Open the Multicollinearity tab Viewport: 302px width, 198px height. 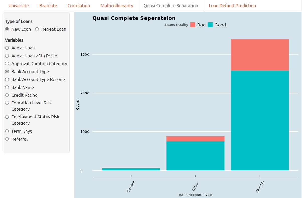(117, 6)
